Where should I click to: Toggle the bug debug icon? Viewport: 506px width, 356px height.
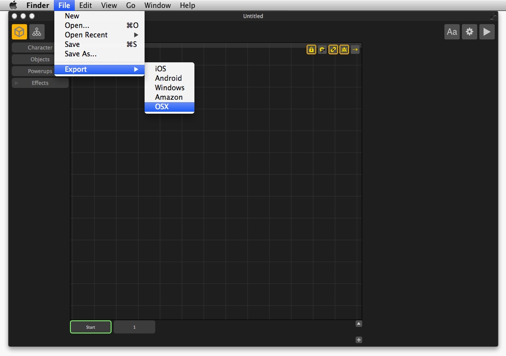click(x=344, y=49)
